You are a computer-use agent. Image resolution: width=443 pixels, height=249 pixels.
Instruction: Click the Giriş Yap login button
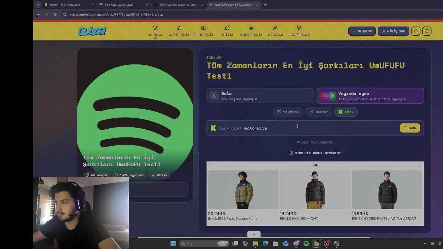pos(393,31)
